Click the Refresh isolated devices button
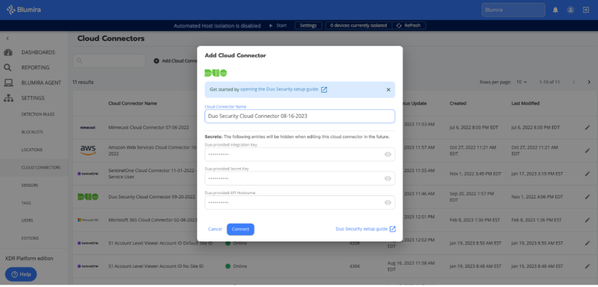Image resolution: width=598 pixels, height=287 pixels. click(x=408, y=26)
